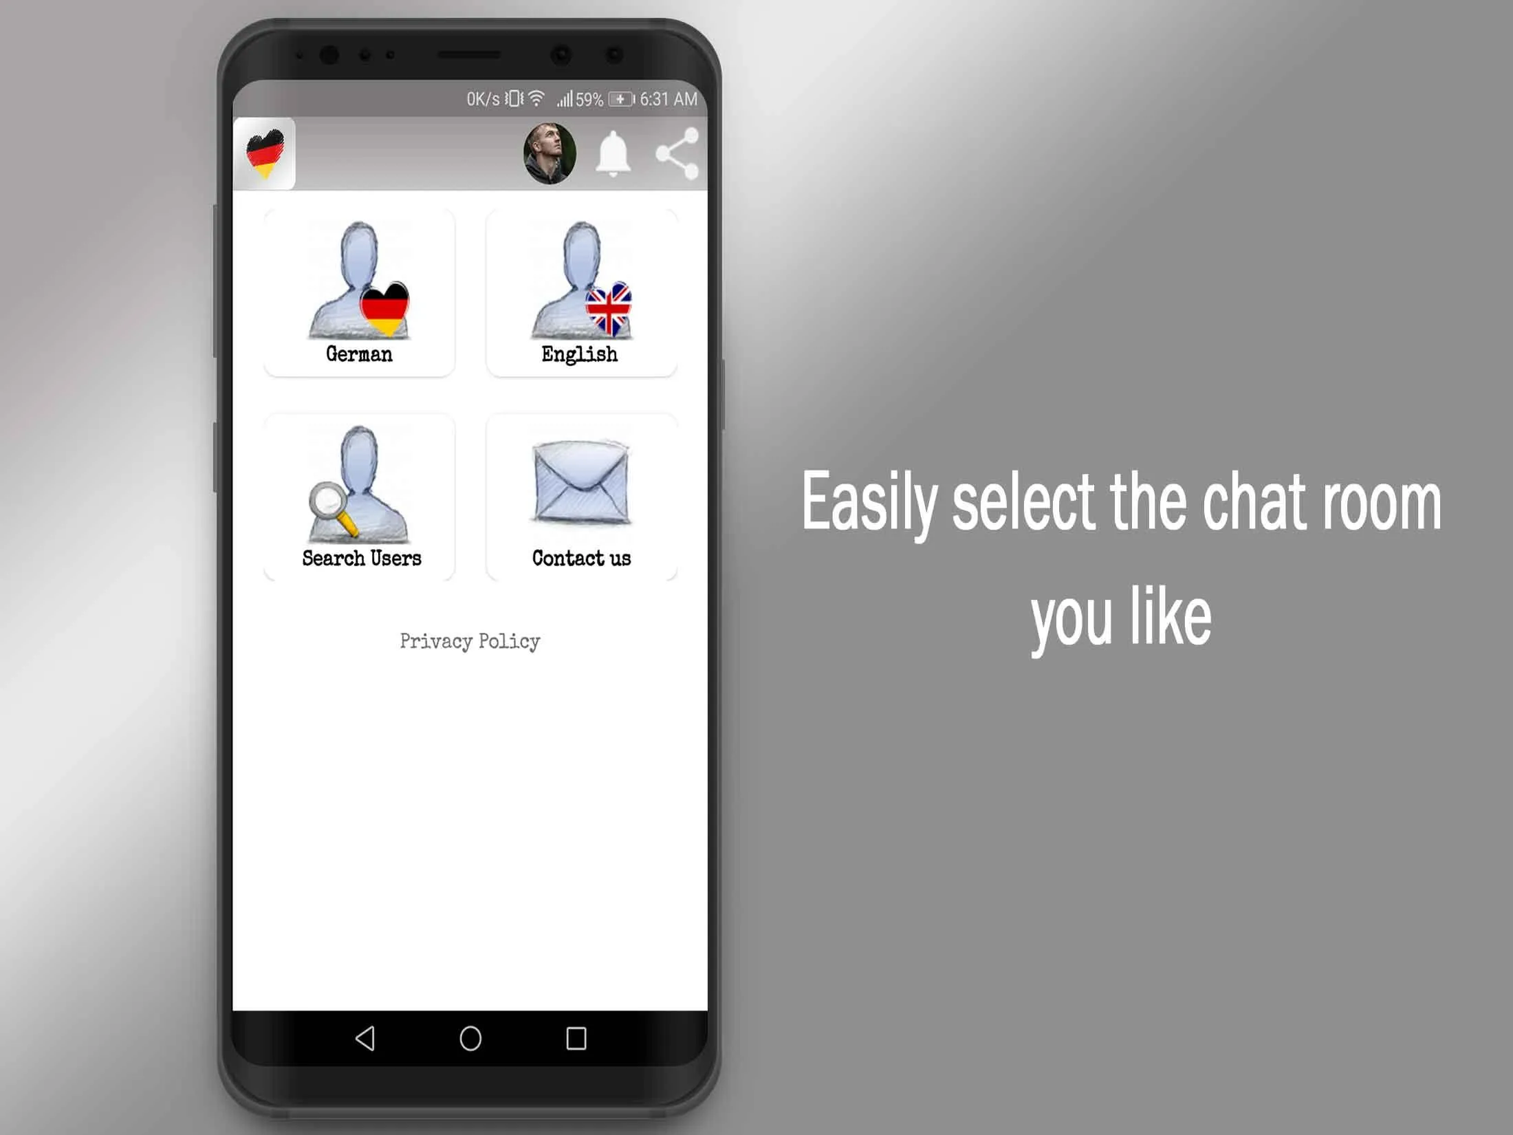Viewport: 1513px width, 1135px height.
Task: Click the Privacy Policy link
Action: 470,641
